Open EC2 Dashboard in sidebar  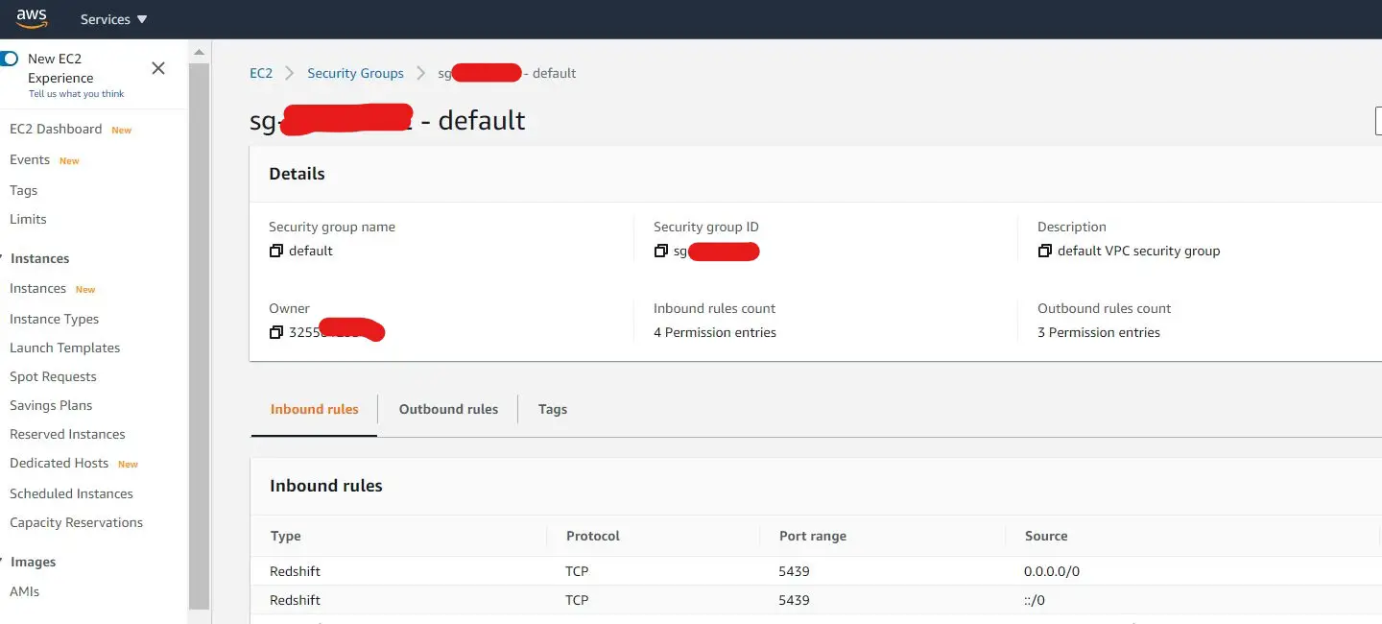(x=56, y=129)
